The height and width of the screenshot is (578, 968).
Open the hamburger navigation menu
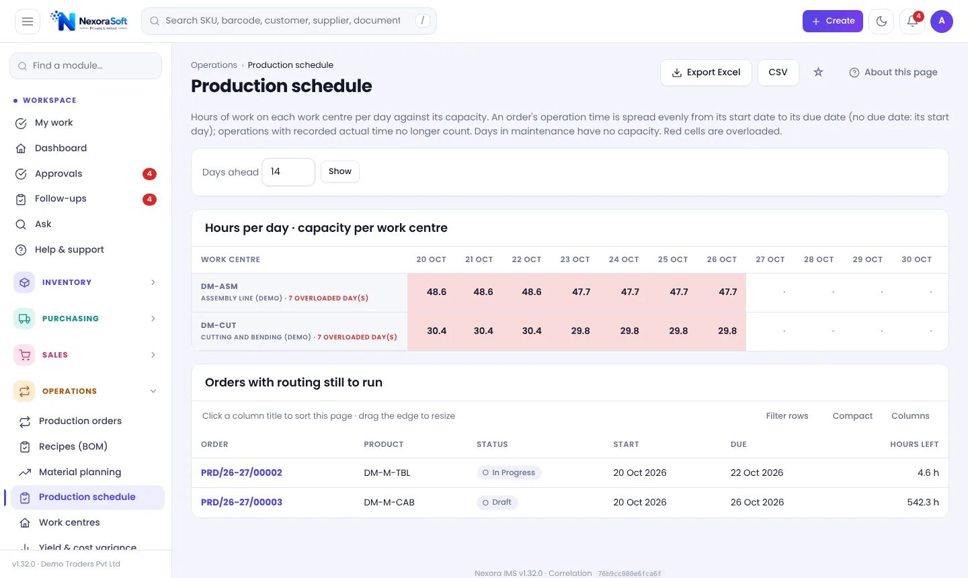28,22
